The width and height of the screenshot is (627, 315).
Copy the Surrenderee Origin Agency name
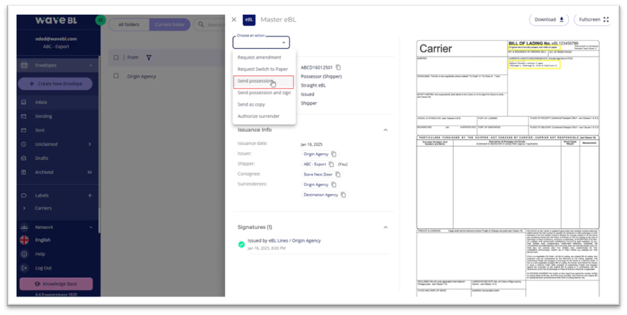[x=334, y=185]
